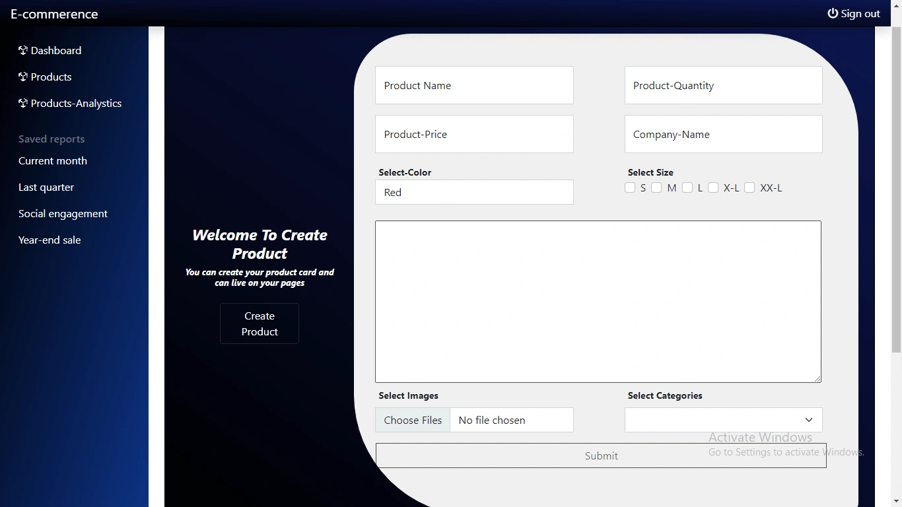902x507 pixels.
Task: Select the XX-L size checkbox
Action: [x=749, y=187]
